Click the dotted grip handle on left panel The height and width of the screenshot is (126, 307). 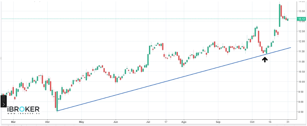[3, 98]
